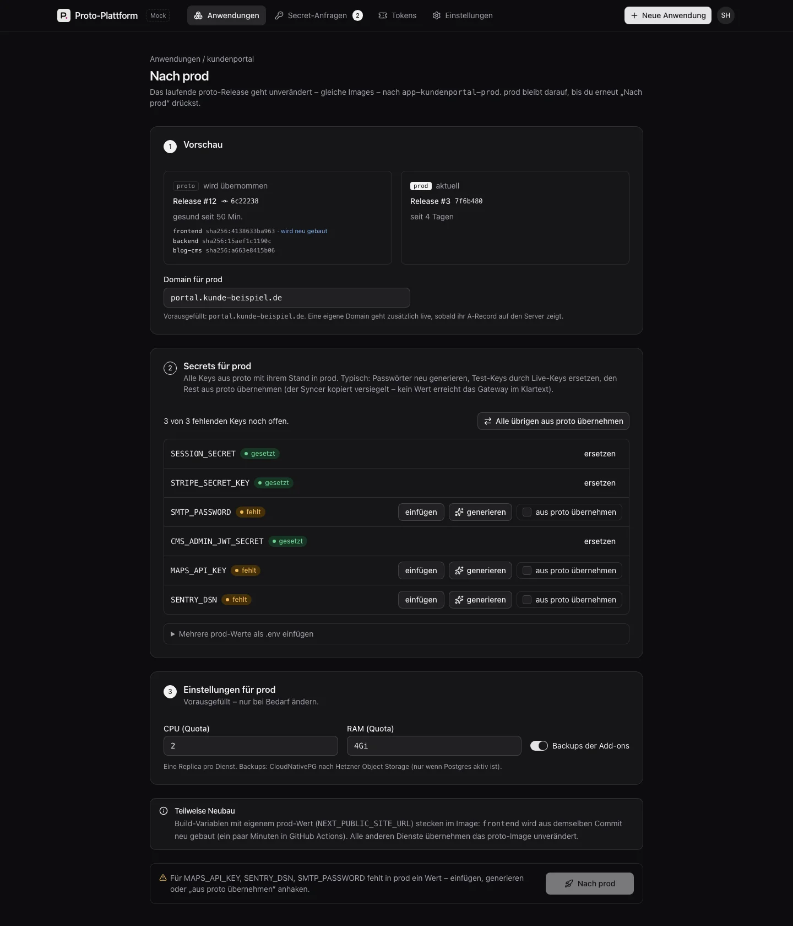Viewport: 793px width, 926px height.
Task: Open the Anwendungen tab
Action: pyautogui.click(x=226, y=15)
